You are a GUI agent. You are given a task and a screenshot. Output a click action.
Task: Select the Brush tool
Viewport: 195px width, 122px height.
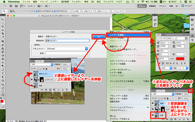[x=3, y=45]
